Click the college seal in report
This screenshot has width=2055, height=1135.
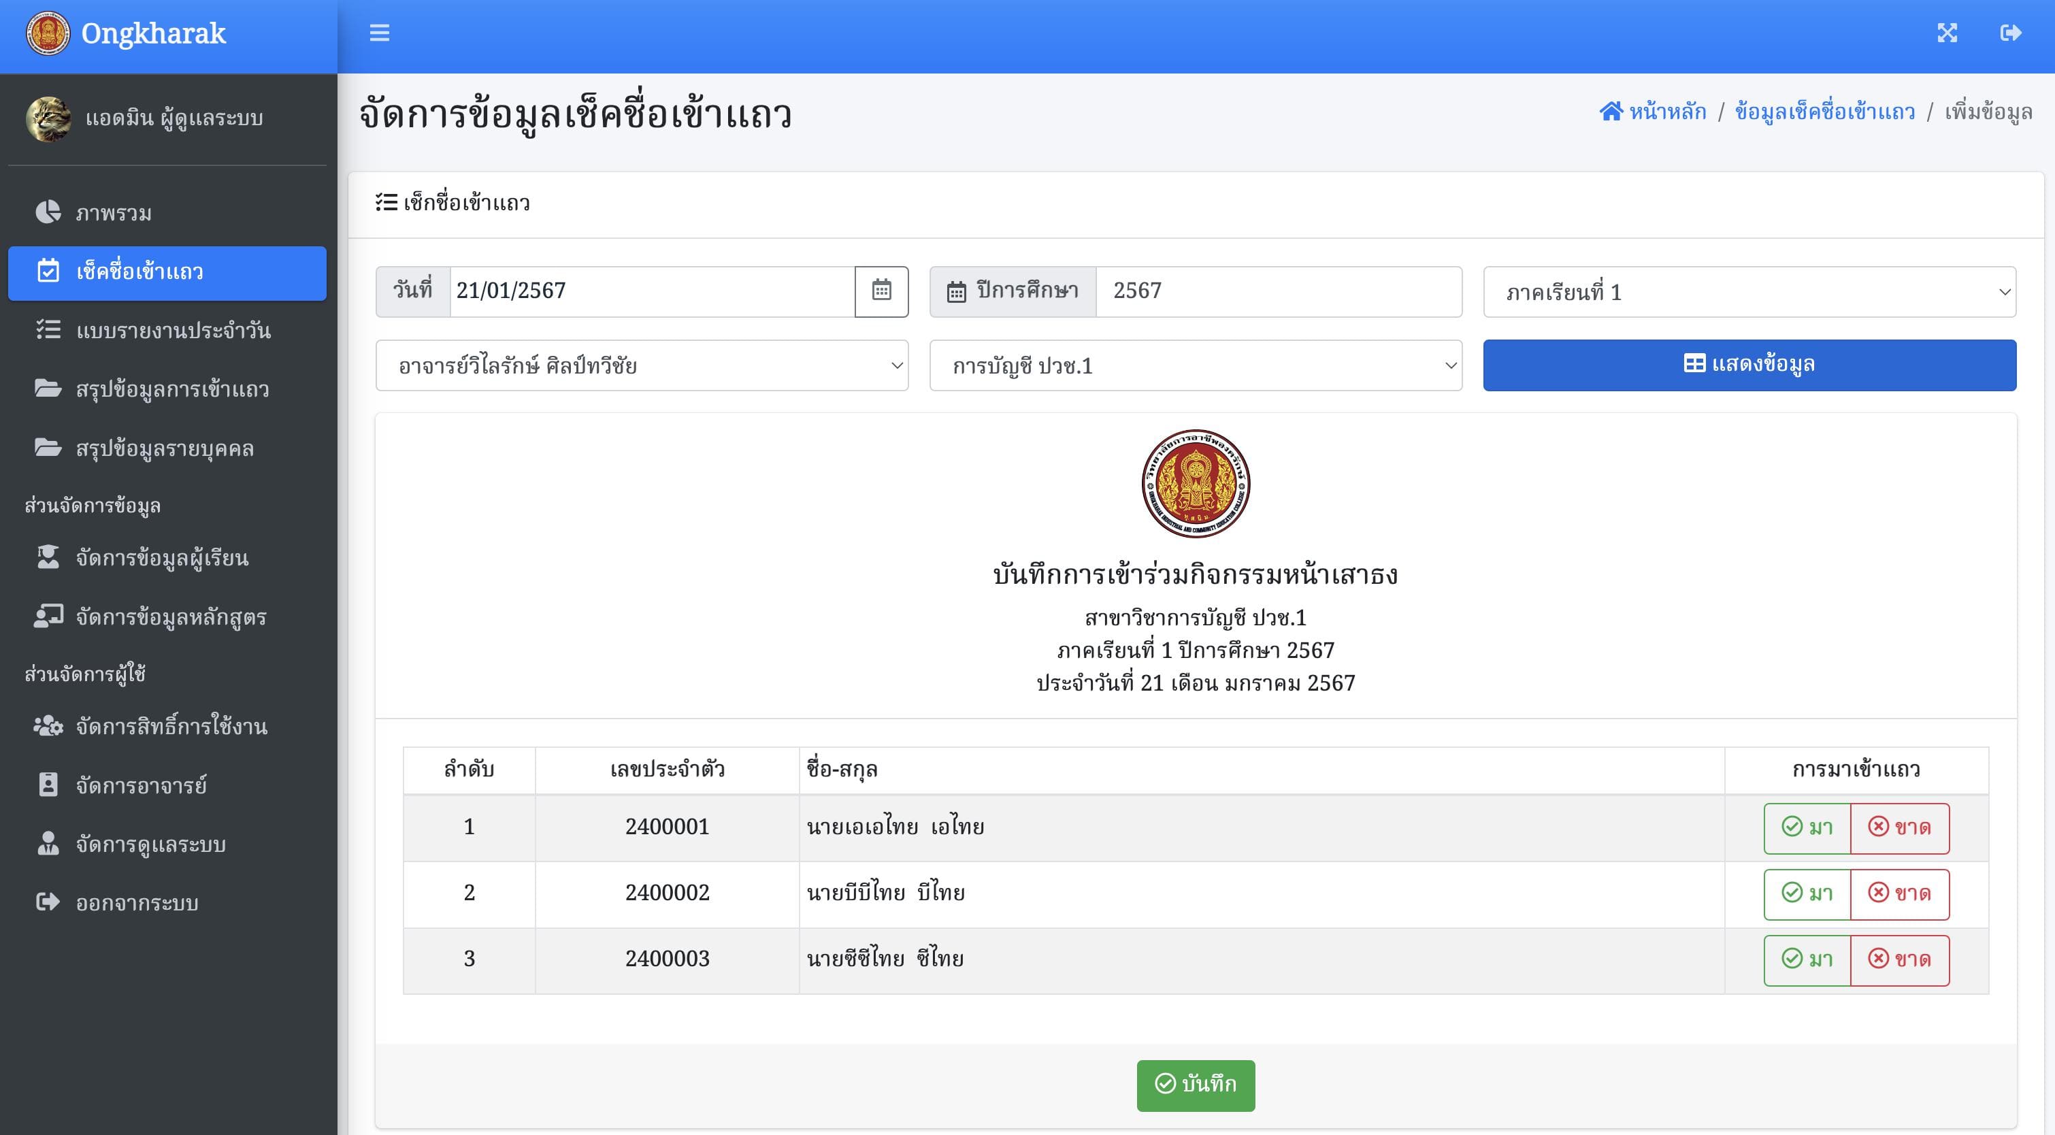point(1196,483)
